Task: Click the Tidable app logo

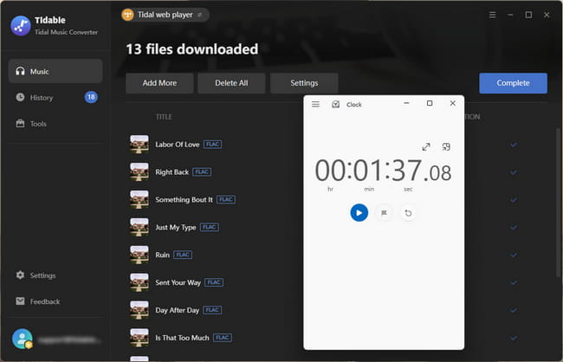Action: coord(21,25)
